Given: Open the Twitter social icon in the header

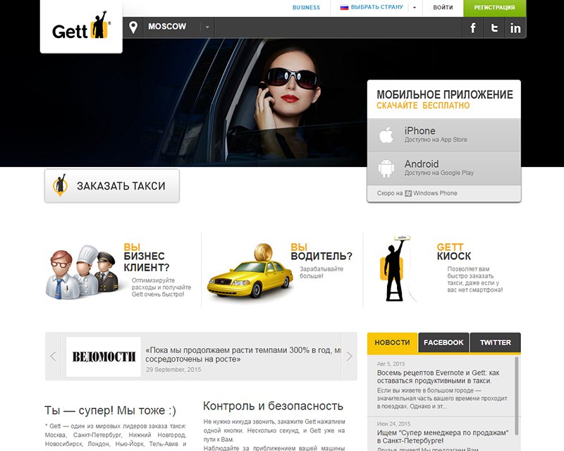Looking at the screenshot, I should (x=495, y=27).
